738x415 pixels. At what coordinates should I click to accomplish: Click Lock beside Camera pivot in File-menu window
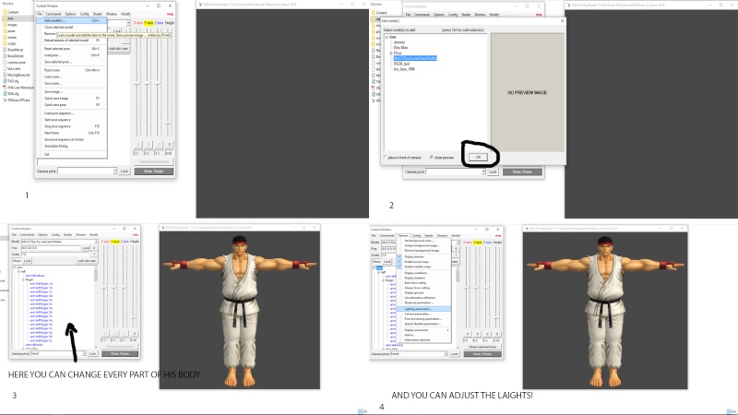(125, 172)
